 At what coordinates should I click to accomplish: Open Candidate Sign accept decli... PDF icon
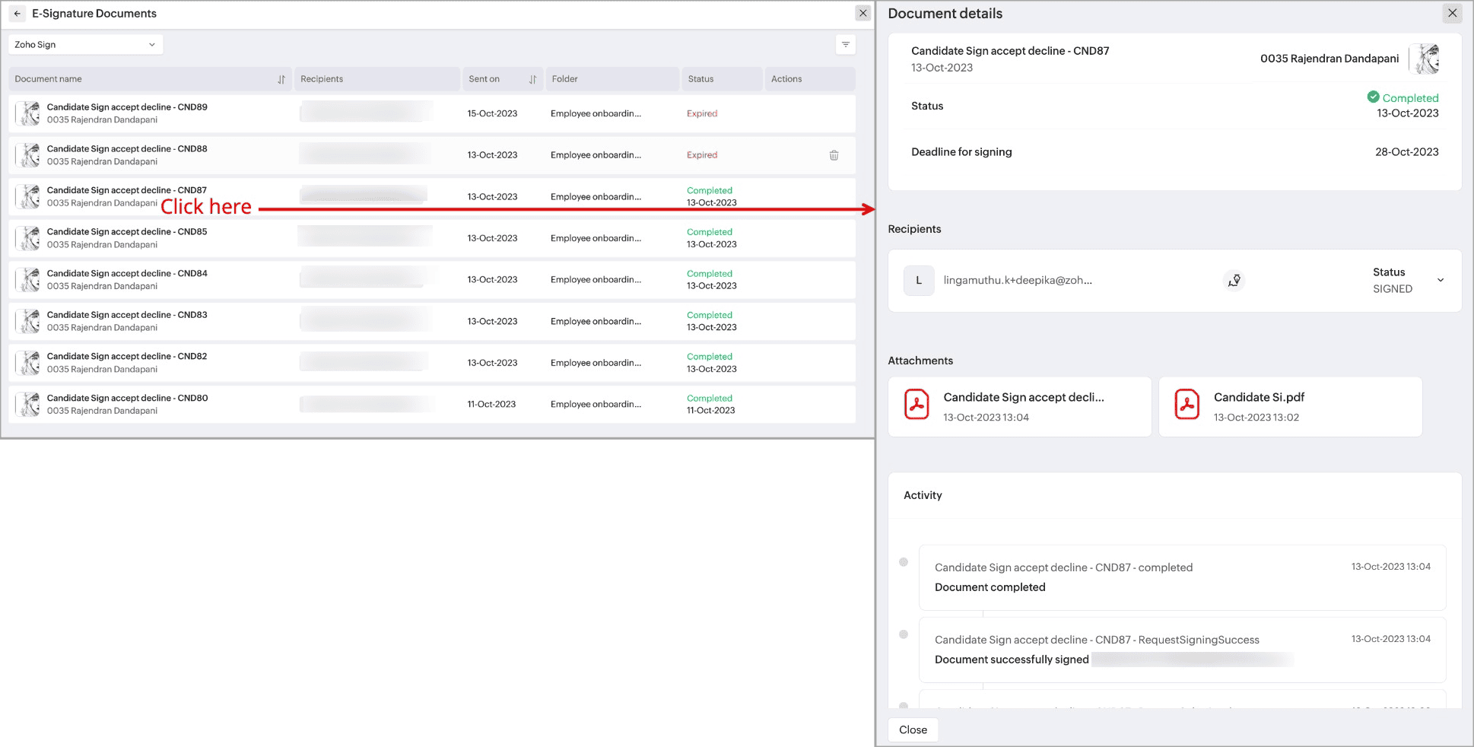916,405
